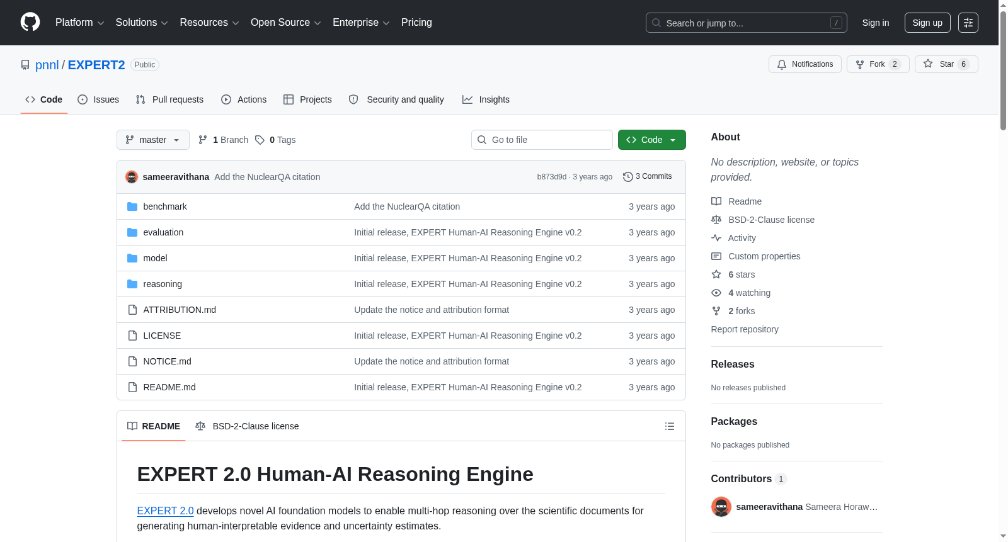Click the Activity pulse icon
This screenshot has height=542, width=1008.
click(x=716, y=238)
